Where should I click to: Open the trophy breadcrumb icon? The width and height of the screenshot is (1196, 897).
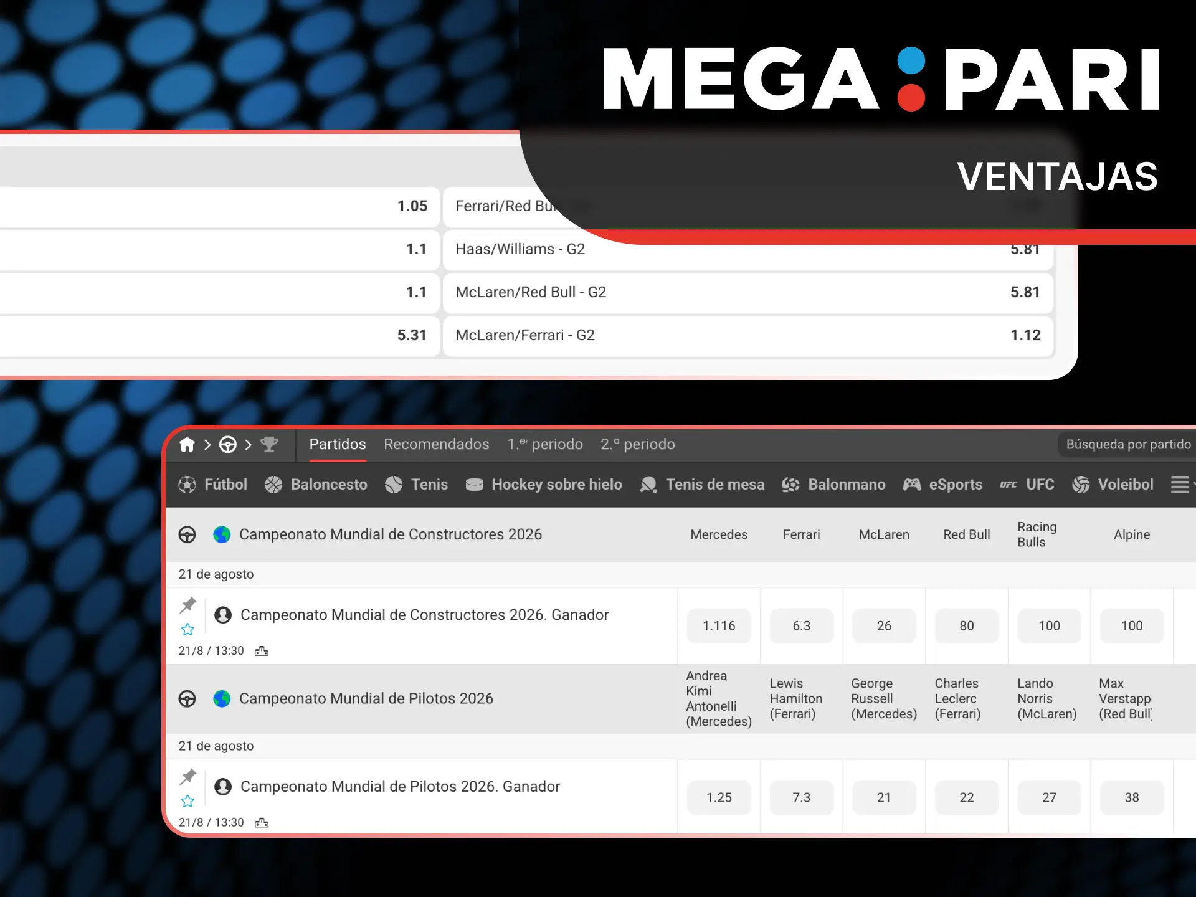[x=269, y=445]
